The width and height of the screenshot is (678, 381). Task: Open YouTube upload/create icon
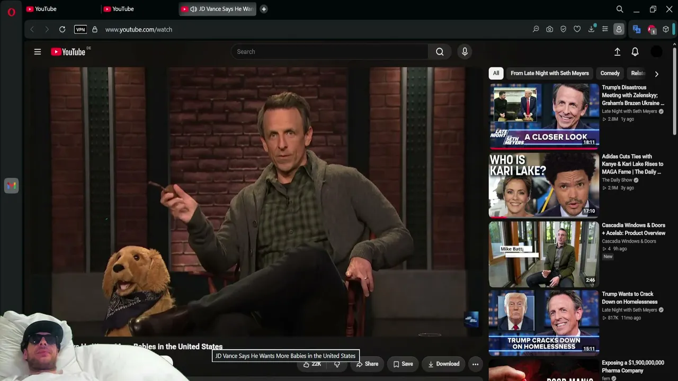617,51
